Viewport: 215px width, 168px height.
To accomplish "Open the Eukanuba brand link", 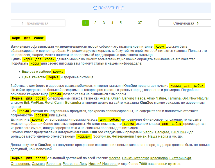I will (73, 103).
